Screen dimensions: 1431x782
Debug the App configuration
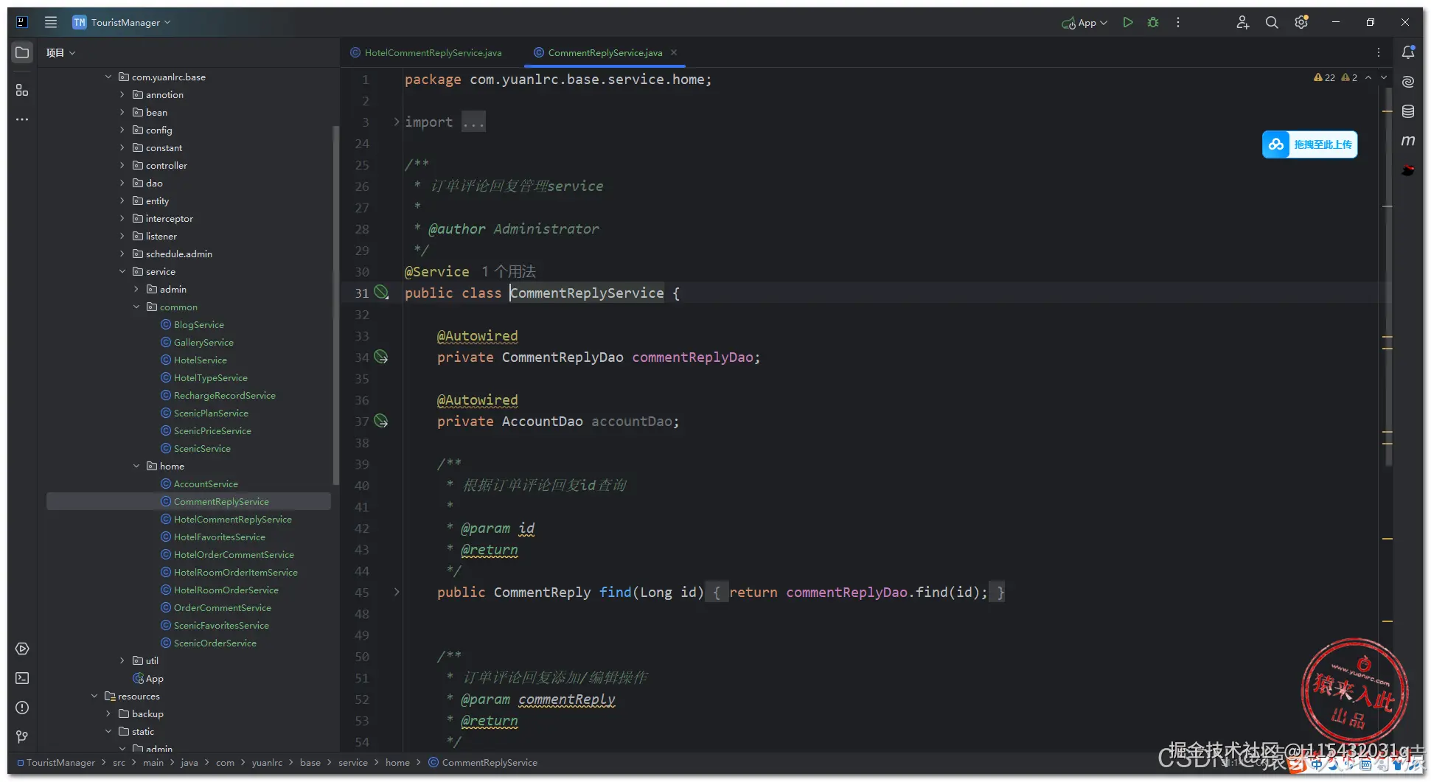pos(1153,22)
